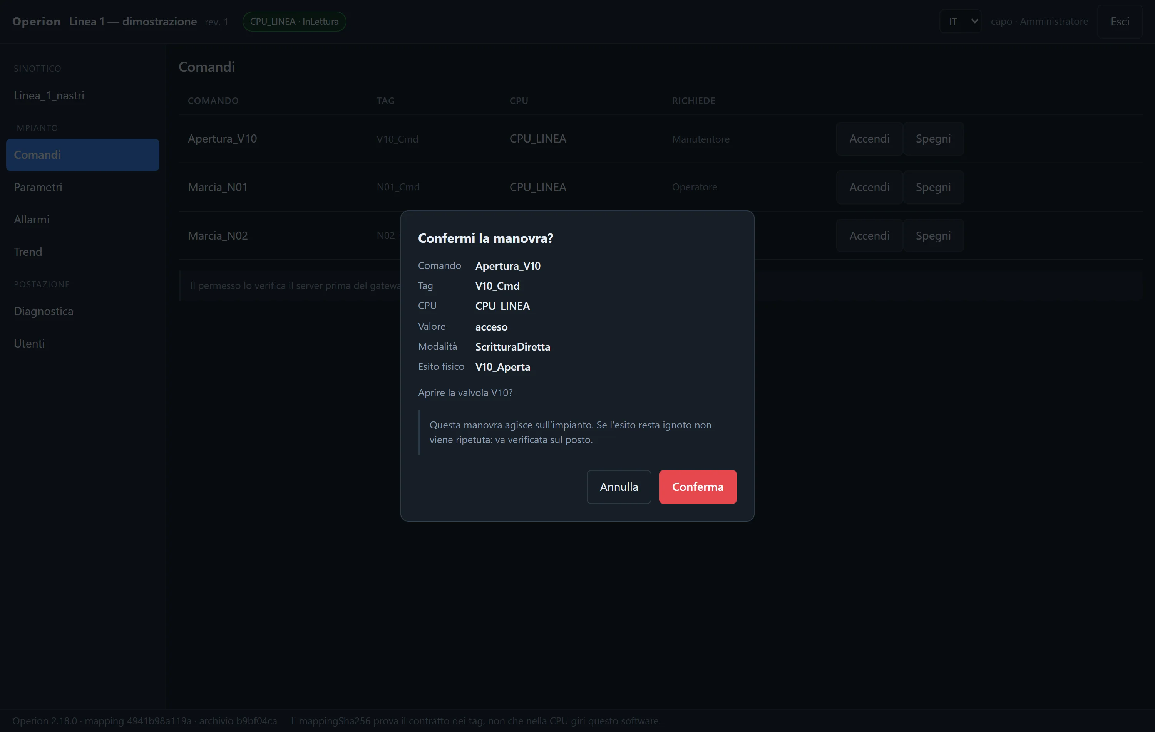Log out using the Esci button
This screenshot has height=732, width=1155.
coord(1120,22)
